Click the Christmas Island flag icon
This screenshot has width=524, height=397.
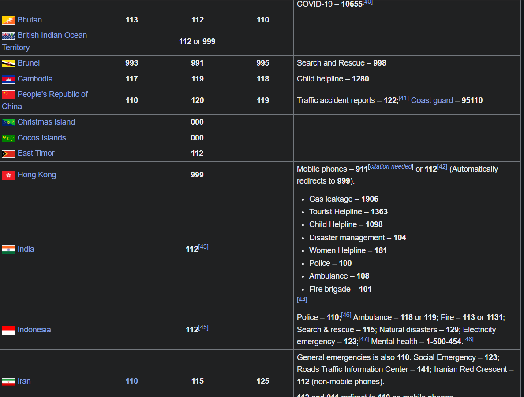8,122
